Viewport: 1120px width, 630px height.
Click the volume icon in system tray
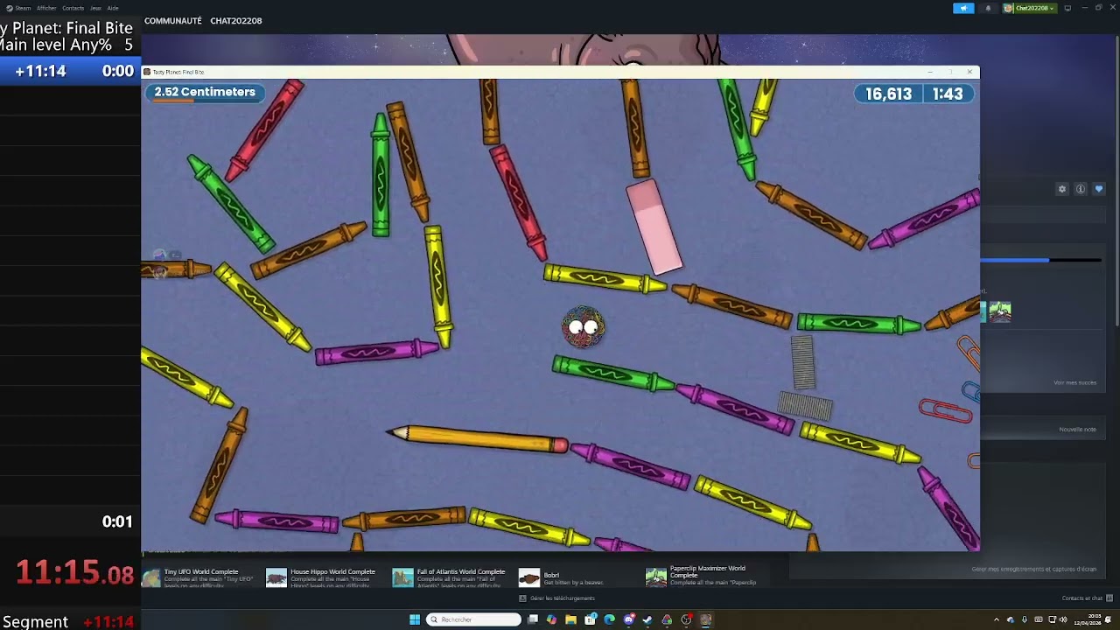coord(1062,619)
